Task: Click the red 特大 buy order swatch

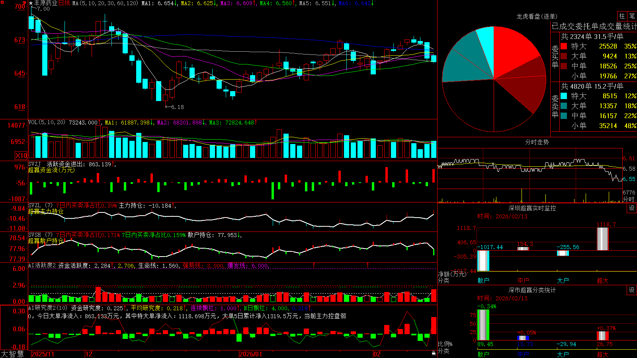Action: tap(564, 46)
